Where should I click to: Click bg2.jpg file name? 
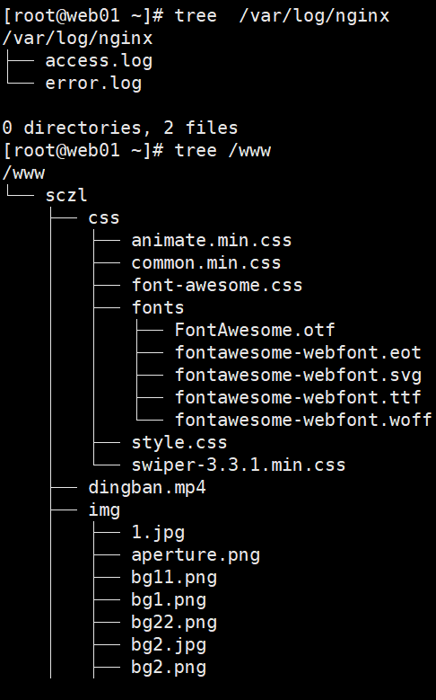[169, 644]
